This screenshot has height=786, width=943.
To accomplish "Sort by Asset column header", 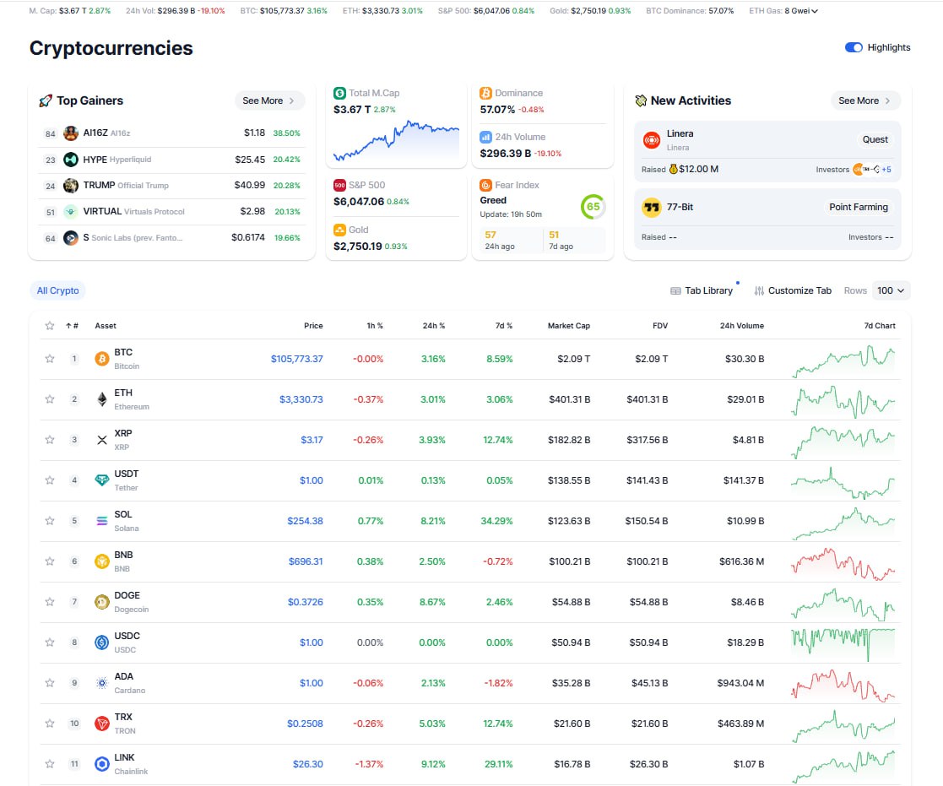I will click(106, 326).
